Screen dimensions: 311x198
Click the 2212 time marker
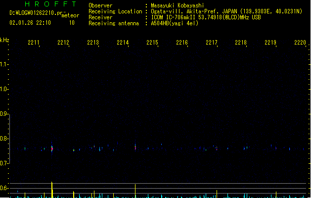tap(63, 43)
